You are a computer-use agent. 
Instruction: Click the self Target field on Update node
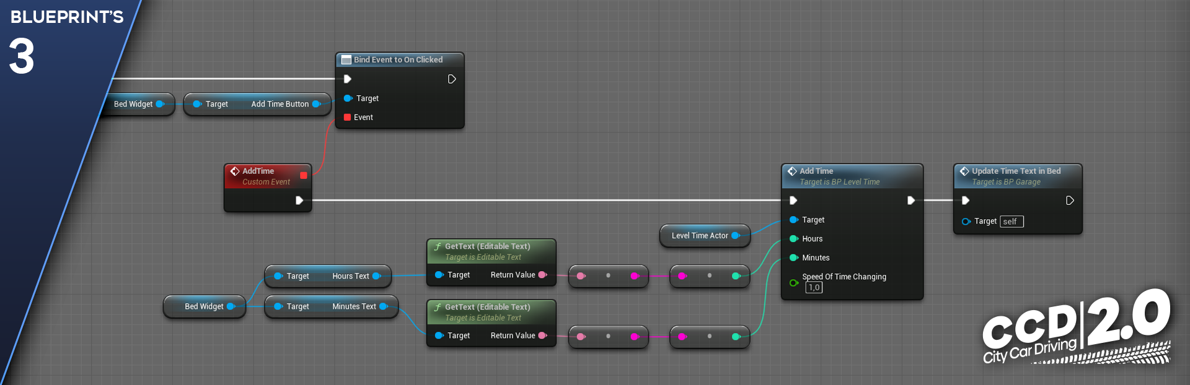point(1011,222)
